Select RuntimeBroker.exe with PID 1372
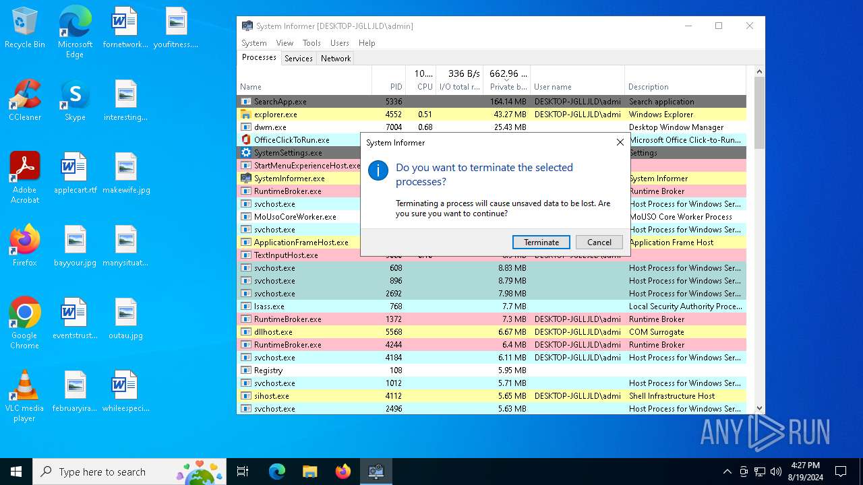 pyautogui.click(x=492, y=319)
